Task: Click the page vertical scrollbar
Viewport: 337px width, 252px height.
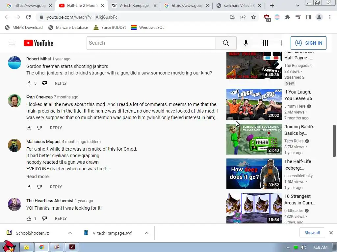Action: coord(334,140)
